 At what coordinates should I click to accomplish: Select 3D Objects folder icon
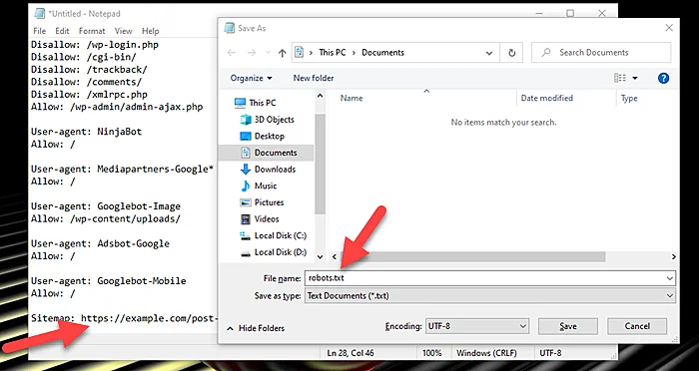[x=246, y=120]
